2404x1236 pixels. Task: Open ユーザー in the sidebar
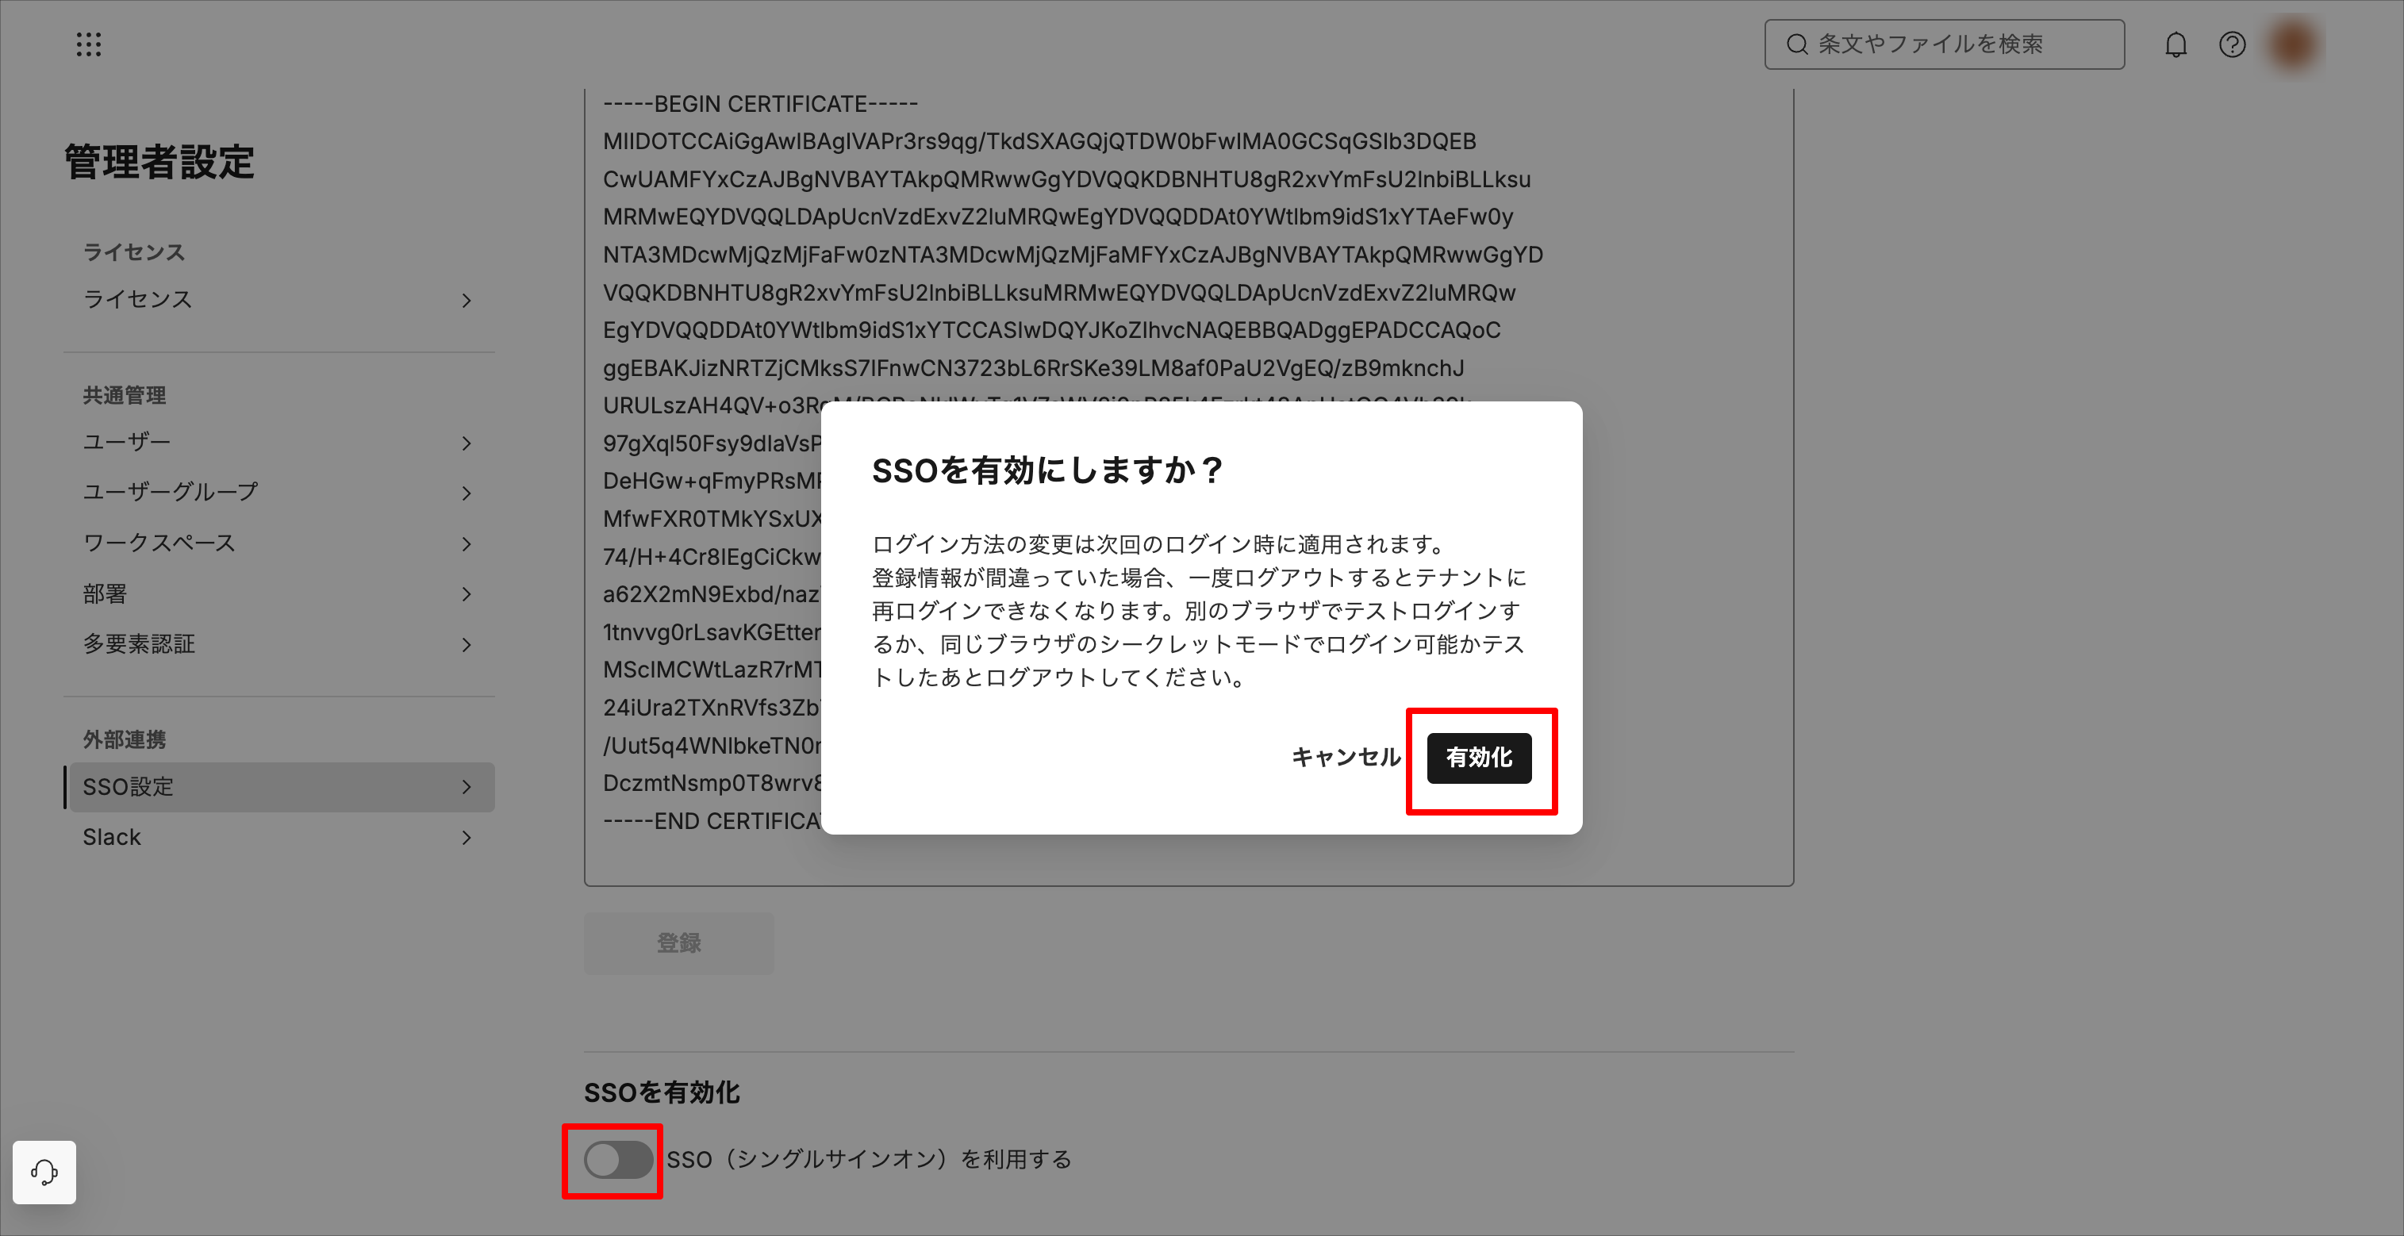tap(279, 442)
